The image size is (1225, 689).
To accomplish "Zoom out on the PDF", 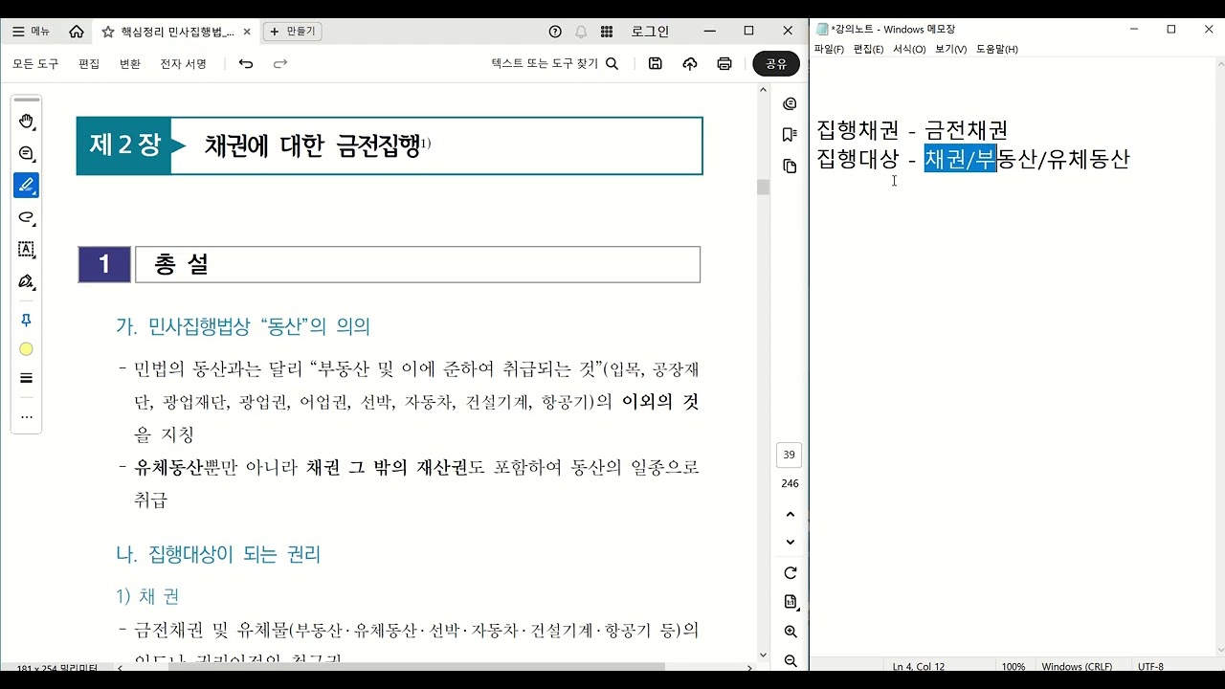I will [x=790, y=660].
